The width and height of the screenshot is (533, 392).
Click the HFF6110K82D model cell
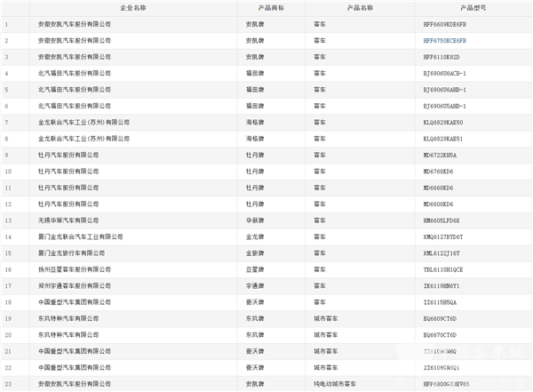pos(442,56)
